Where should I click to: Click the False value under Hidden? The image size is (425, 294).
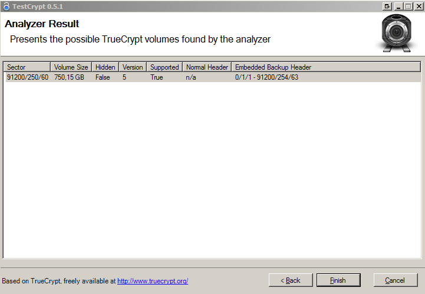pos(103,77)
